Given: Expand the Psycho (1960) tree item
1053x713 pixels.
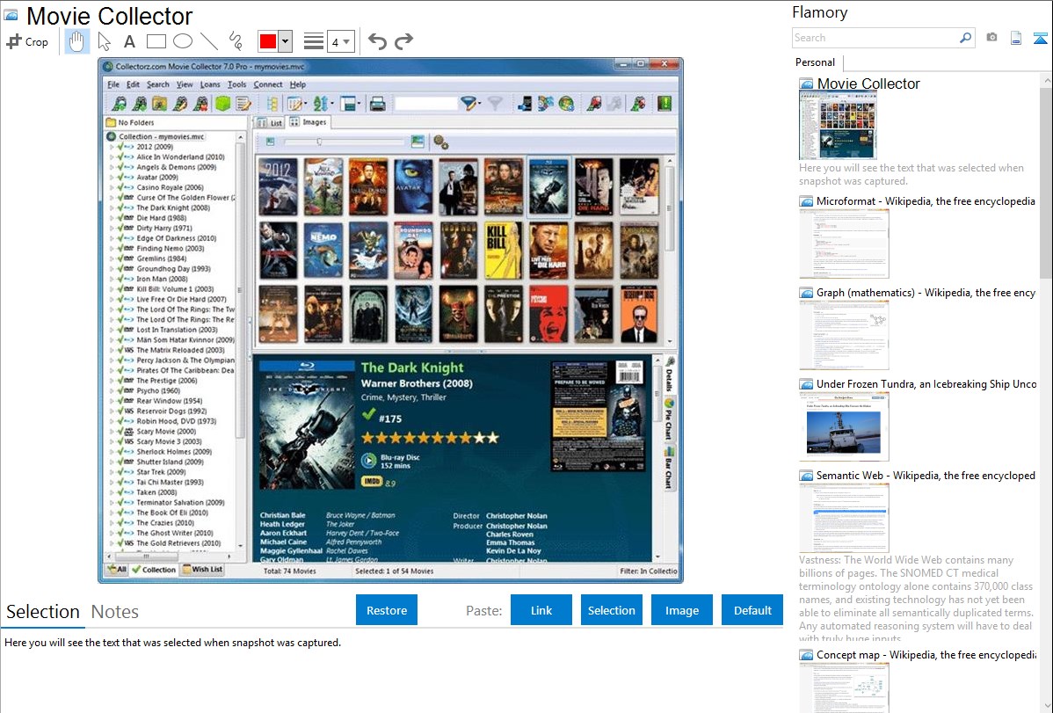Looking at the screenshot, I should (112, 390).
